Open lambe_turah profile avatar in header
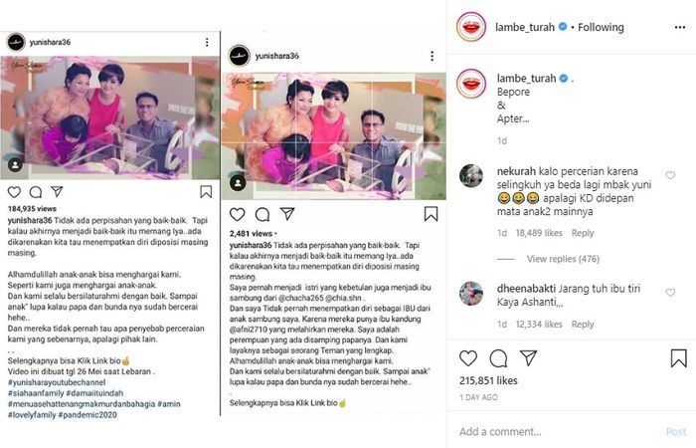Screen dimensions: 696x448 pos(471,27)
